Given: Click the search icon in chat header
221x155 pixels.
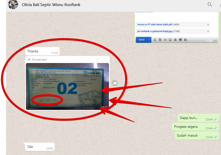Looking at the screenshot, I should point(210,5).
